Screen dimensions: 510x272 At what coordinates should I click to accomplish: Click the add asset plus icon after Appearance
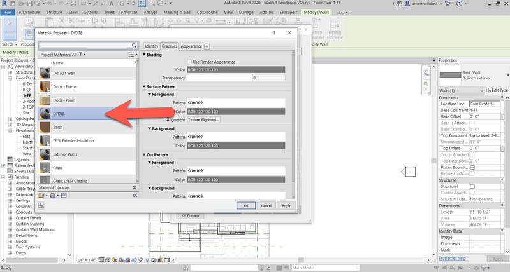coord(207,46)
